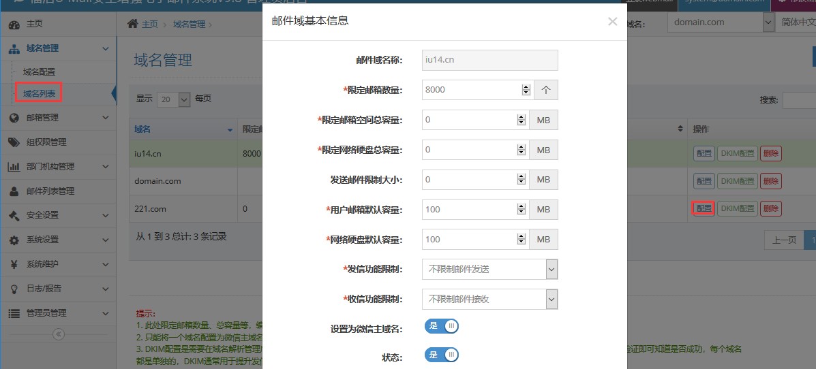This screenshot has height=369, width=816.
Task: Open the 收信功能限制 dropdown
Action: 489,299
